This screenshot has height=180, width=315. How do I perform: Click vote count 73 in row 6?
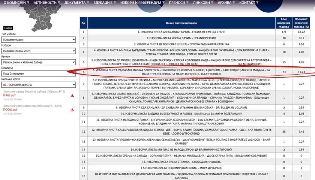(x=284, y=72)
